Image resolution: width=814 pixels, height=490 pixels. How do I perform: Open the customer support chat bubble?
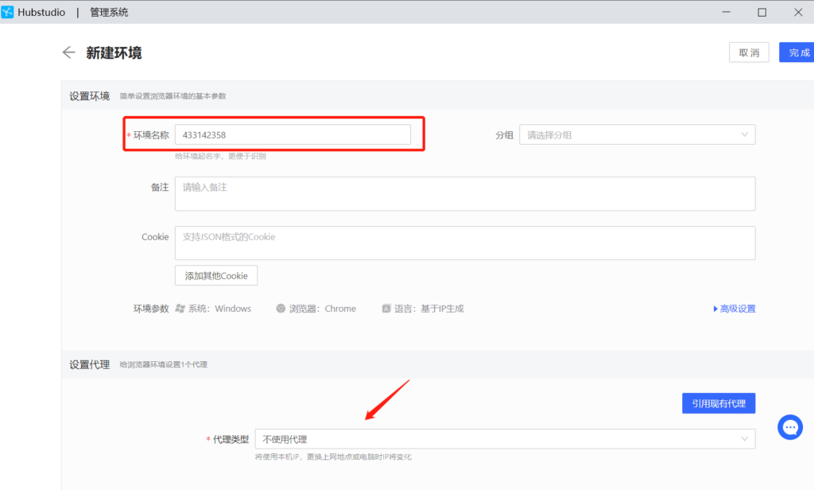pyautogui.click(x=789, y=427)
